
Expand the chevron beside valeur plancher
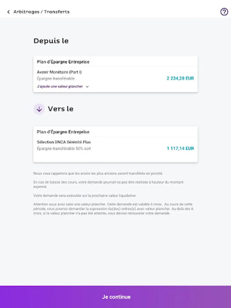point(87,87)
